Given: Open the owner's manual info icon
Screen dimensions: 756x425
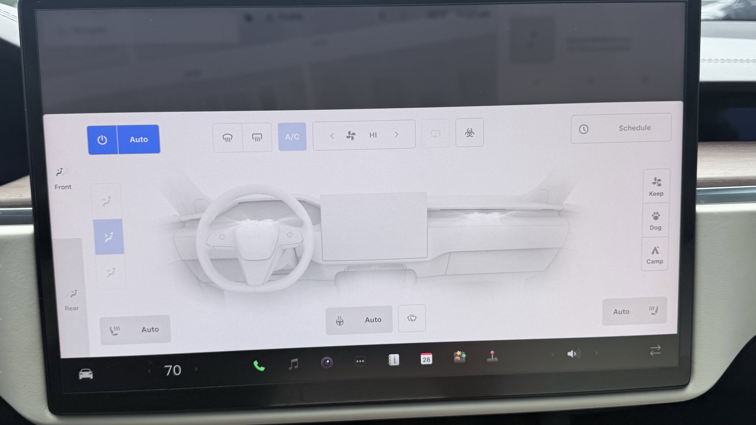Looking at the screenshot, I should pyautogui.click(x=393, y=360).
